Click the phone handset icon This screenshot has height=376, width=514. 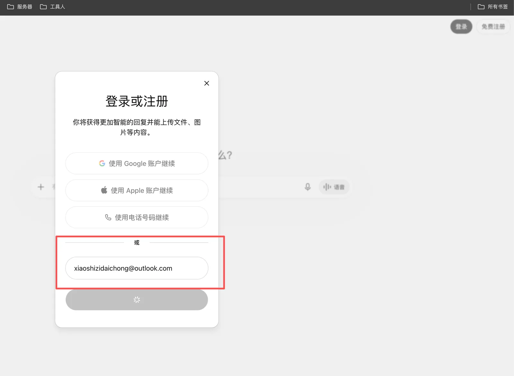[108, 217]
